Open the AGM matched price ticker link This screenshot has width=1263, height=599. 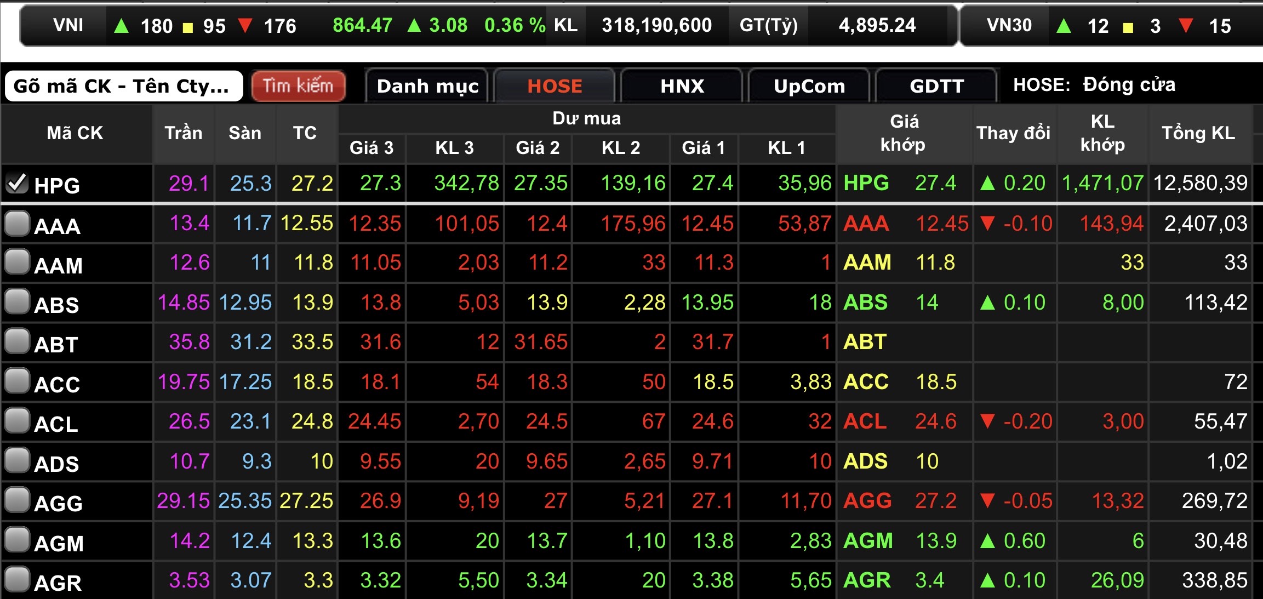point(868,541)
